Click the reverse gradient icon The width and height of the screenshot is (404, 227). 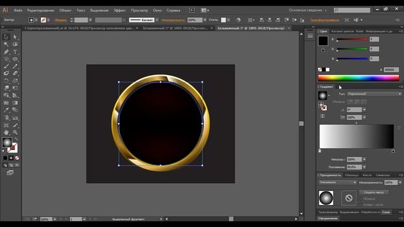pyautogui.click(x=323, y=116)
